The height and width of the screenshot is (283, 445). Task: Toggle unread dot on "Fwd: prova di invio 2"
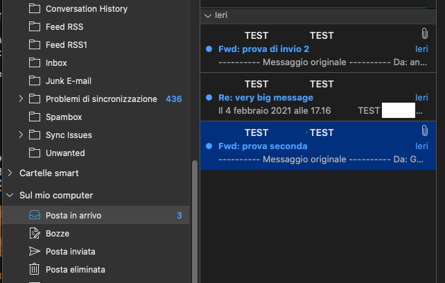(x=209, y=49)
